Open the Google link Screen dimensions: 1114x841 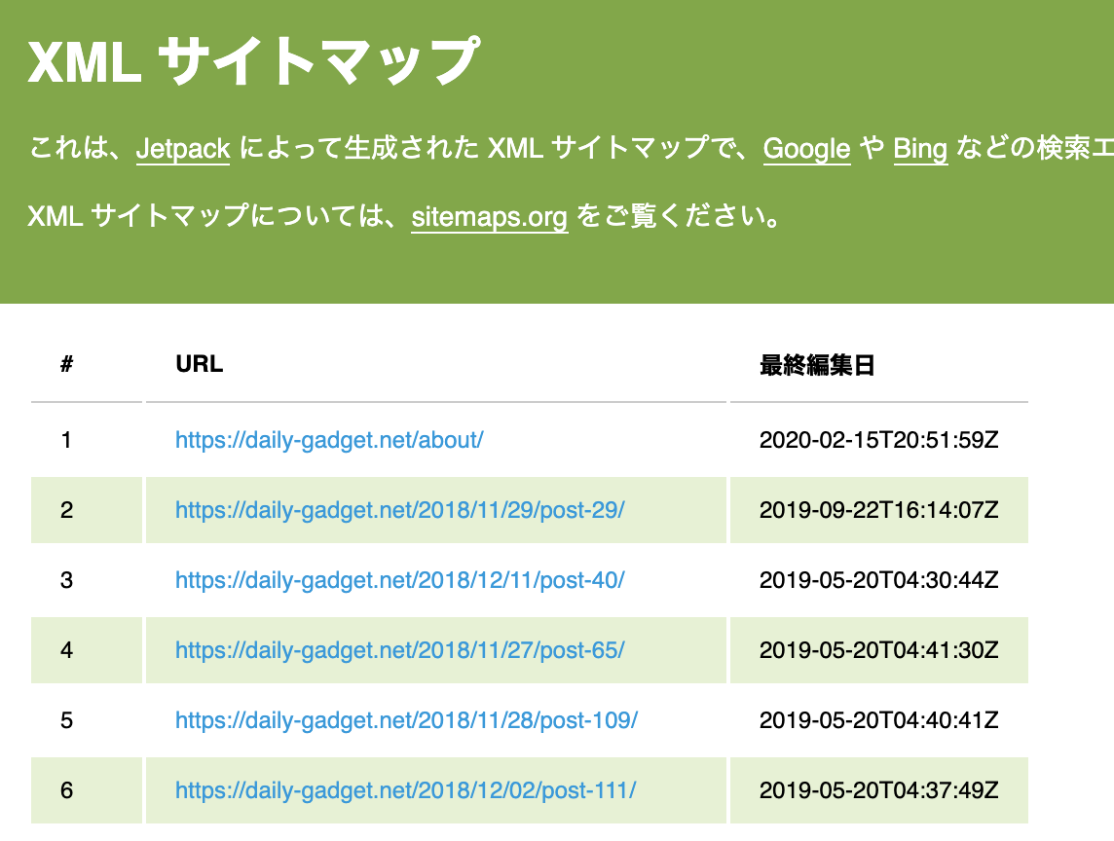(x=805, y=149)
